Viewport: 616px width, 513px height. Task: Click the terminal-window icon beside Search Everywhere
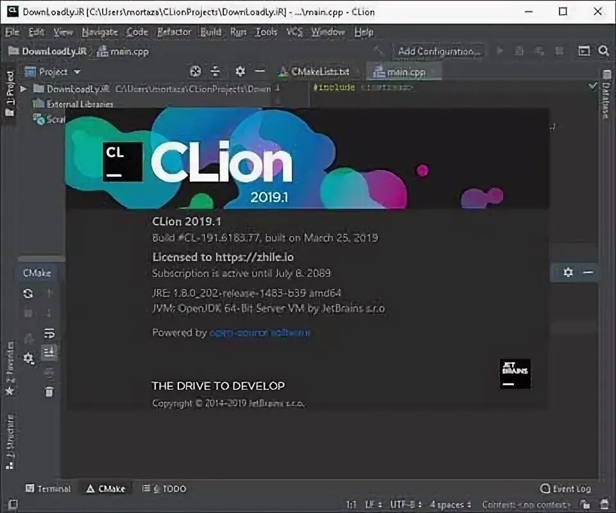(x=584, y=51)
